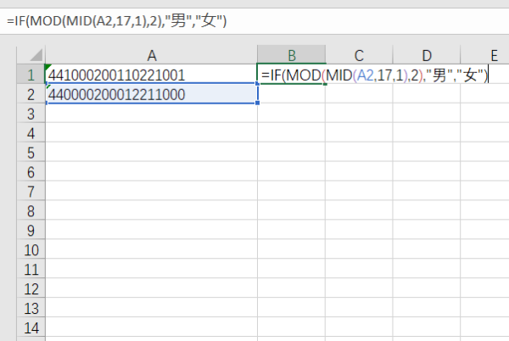Select column D header
This screenshot has height=341, width=509.
point(427,55)
